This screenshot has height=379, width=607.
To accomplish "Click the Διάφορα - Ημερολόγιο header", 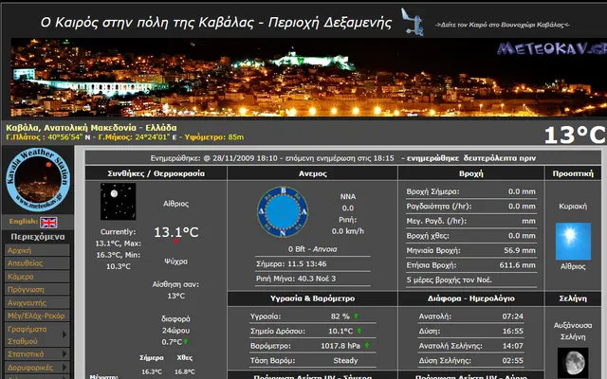I will tap(471, 298).
